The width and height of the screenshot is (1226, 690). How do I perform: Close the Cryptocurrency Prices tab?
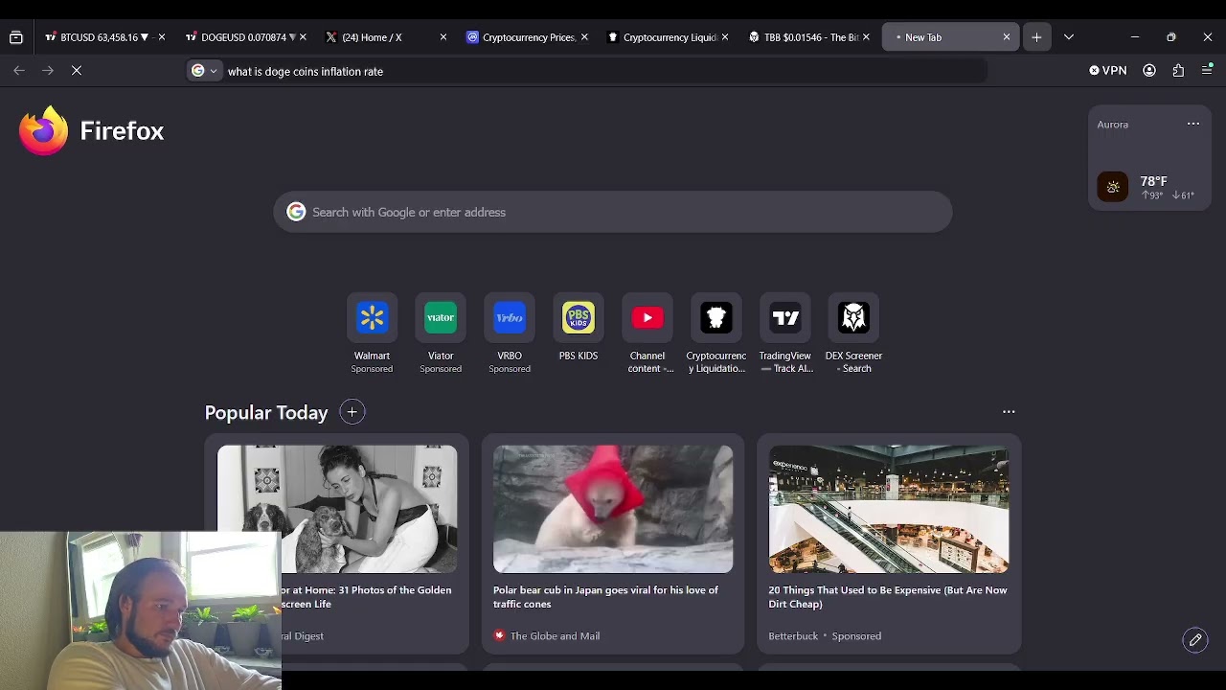point(584,37)
